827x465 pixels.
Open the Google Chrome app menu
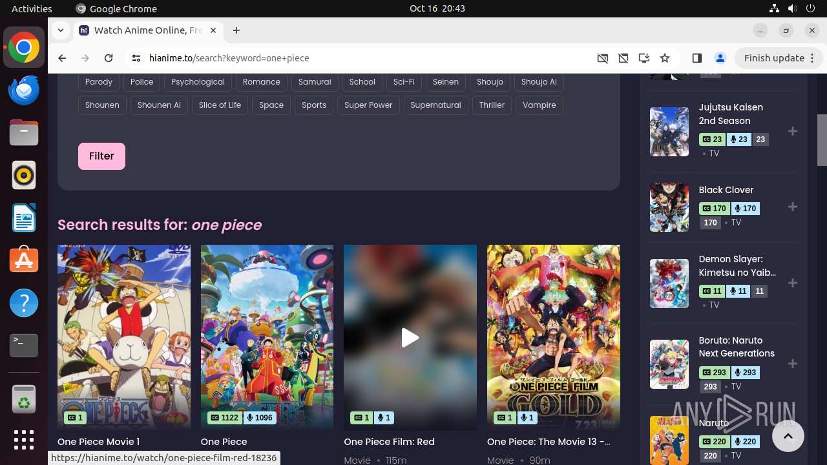pyautogui.click(x=116, y=8)
